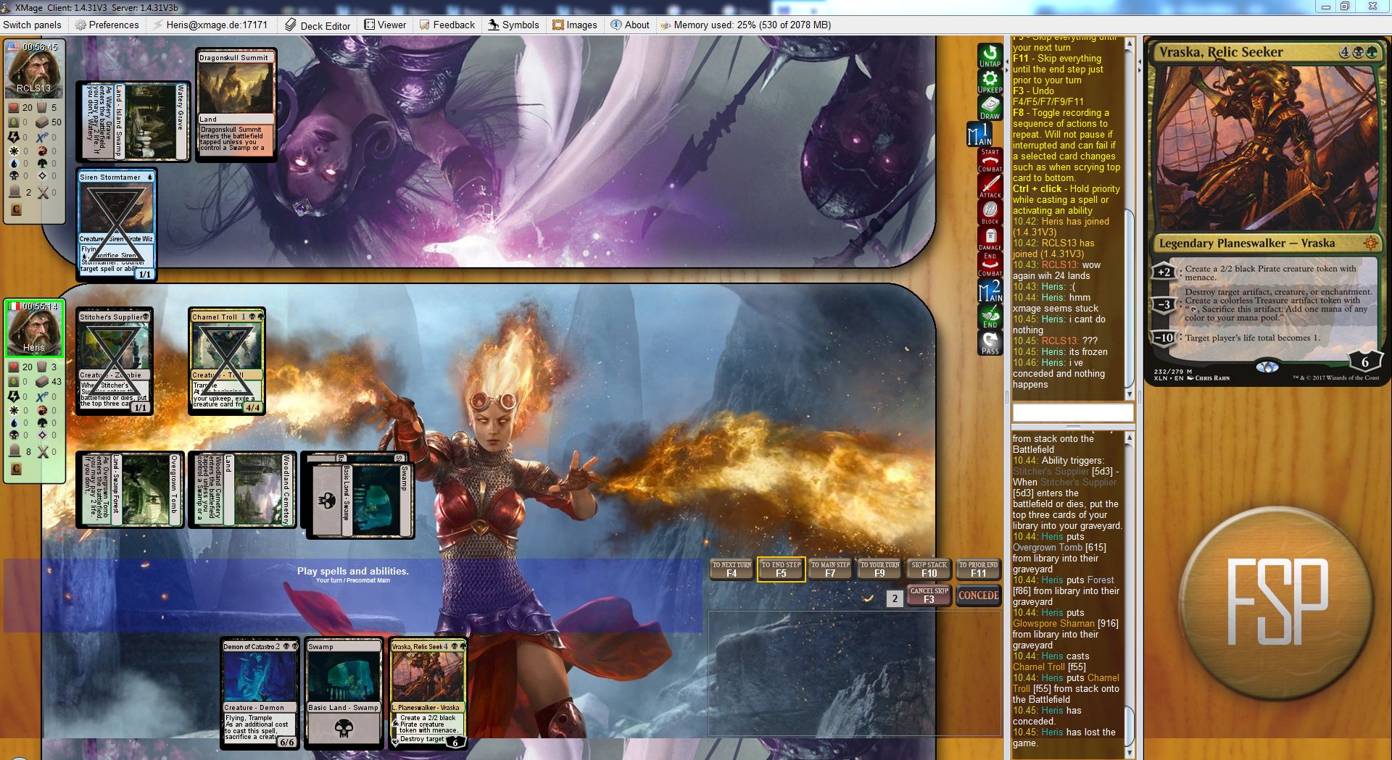Select Vraska, Relic Seeker card in hand
This screenshot has height=760, width=1392.
pos(428,692)
